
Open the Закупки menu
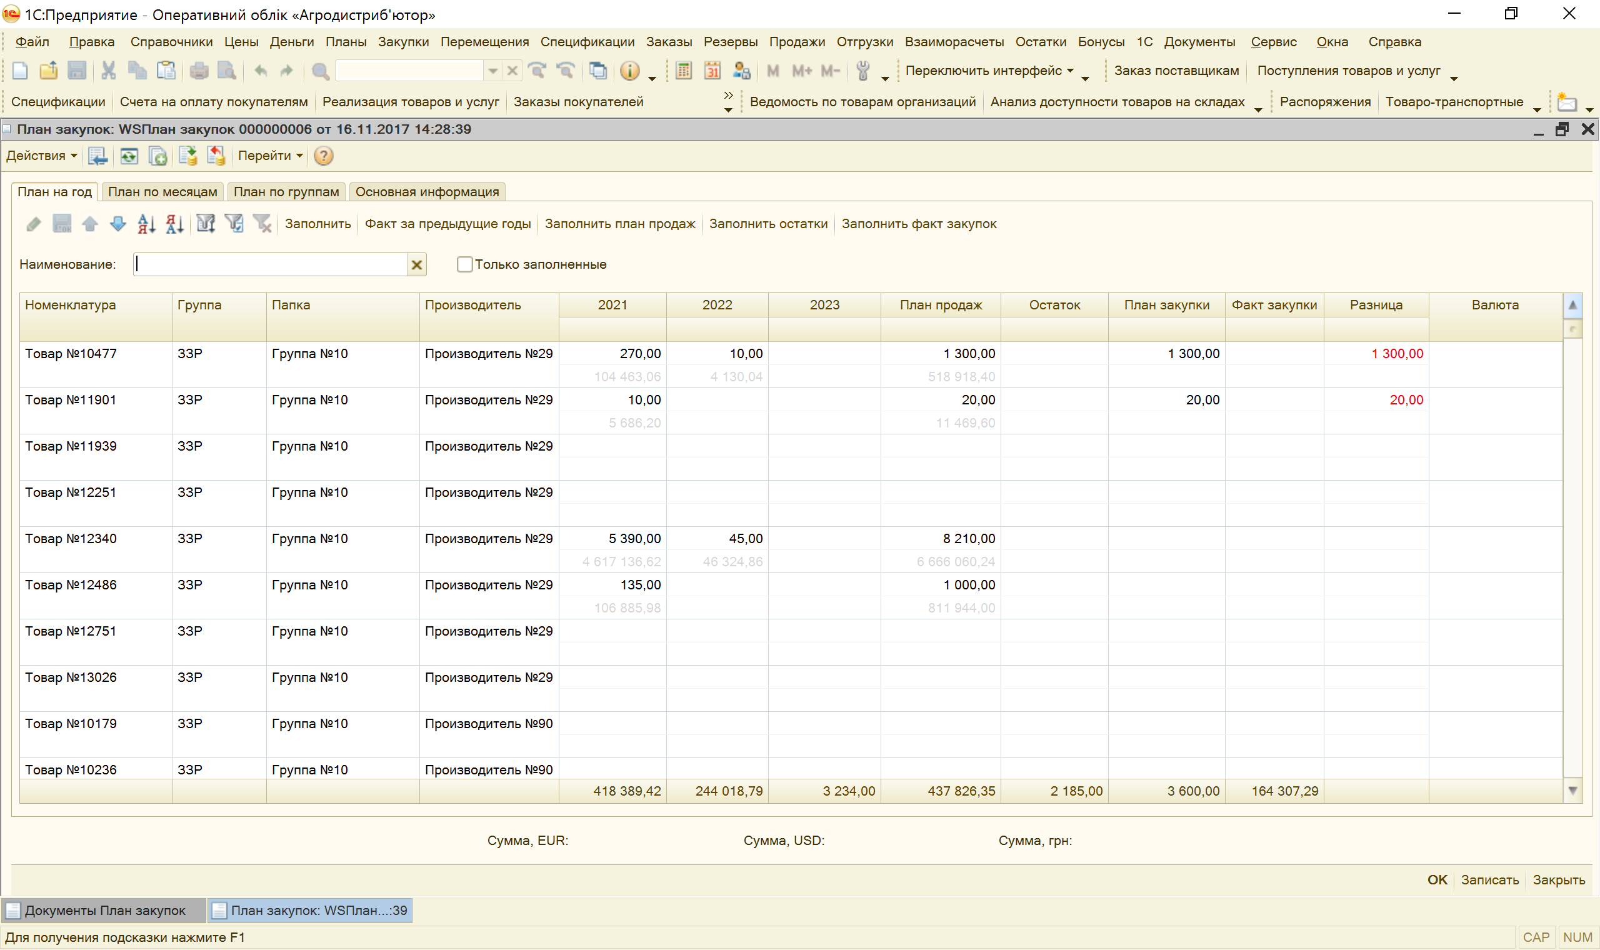[x=403, y=42]
